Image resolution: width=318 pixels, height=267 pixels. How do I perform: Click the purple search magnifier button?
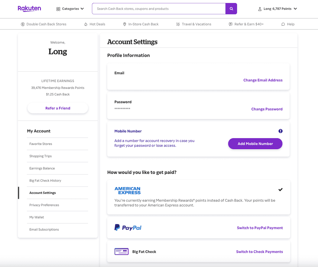(x=231, y=9)
